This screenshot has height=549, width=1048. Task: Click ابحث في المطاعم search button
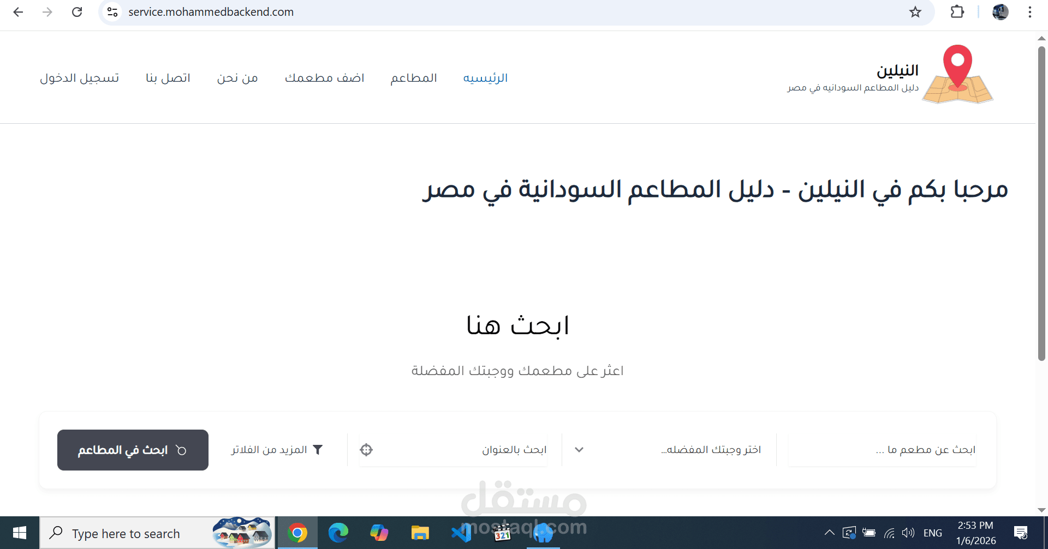click(133, 450)
